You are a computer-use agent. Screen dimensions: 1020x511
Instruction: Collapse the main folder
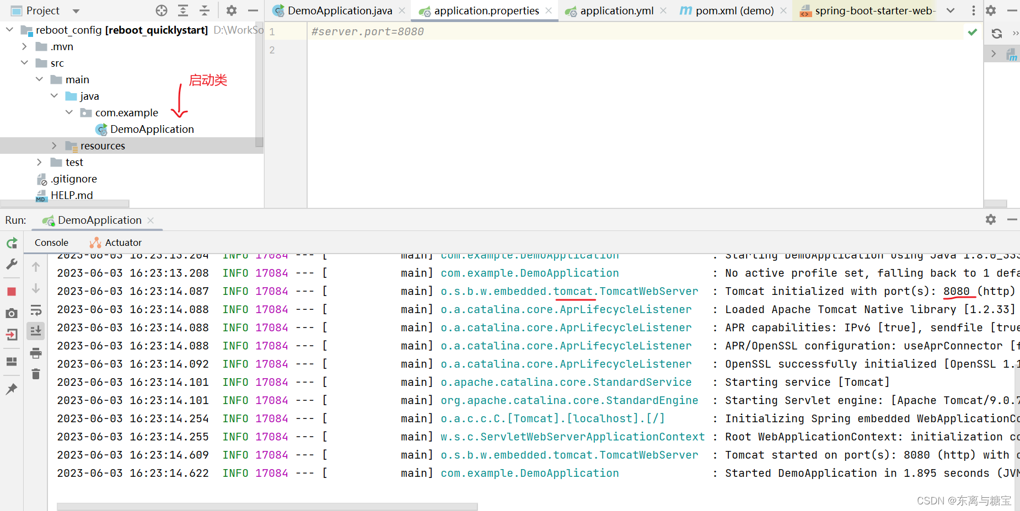pyautogui.click(x=39, y=79)
